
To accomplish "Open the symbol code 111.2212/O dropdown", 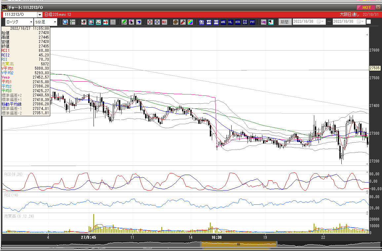I will (40, 15).
